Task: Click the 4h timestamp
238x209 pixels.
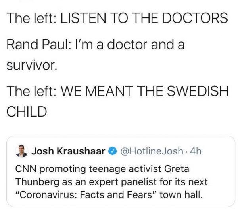Action: (196, 151)
